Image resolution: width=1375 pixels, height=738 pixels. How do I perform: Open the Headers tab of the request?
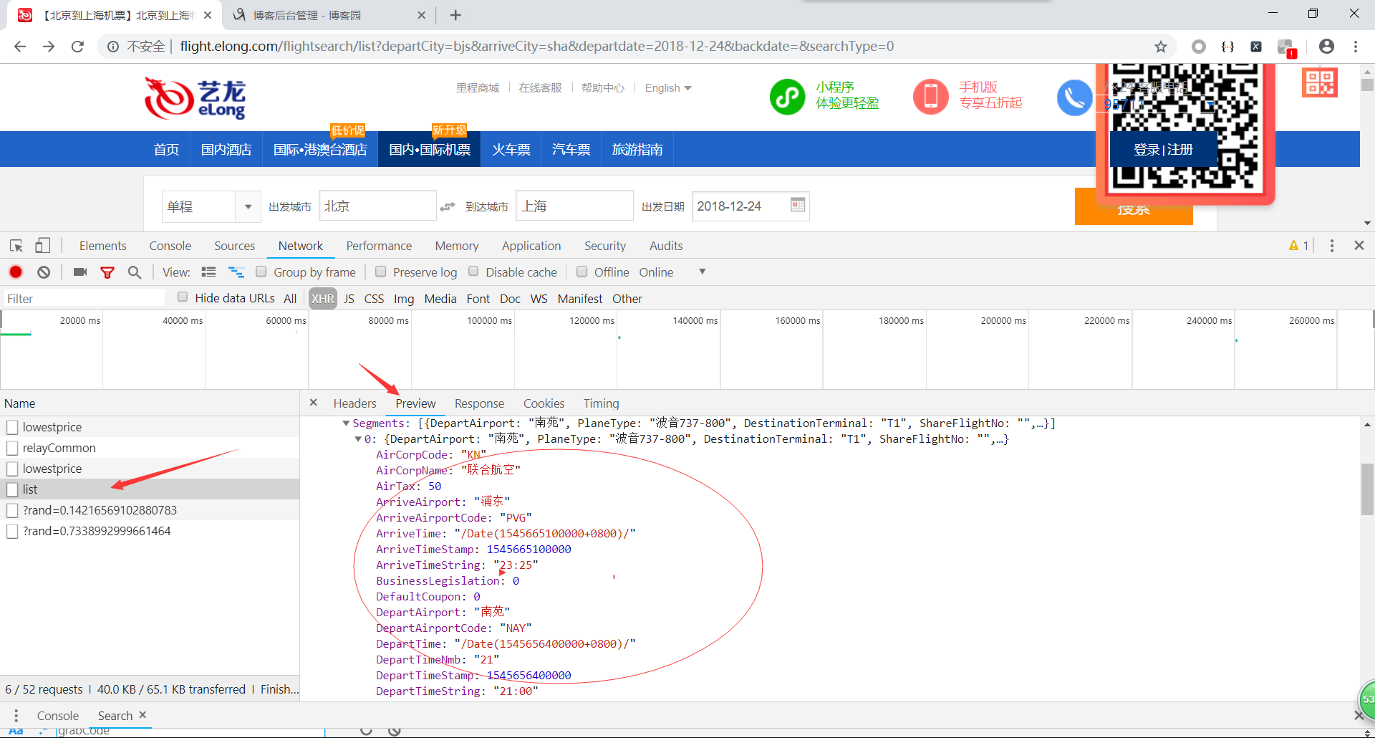tap(354, 403)
